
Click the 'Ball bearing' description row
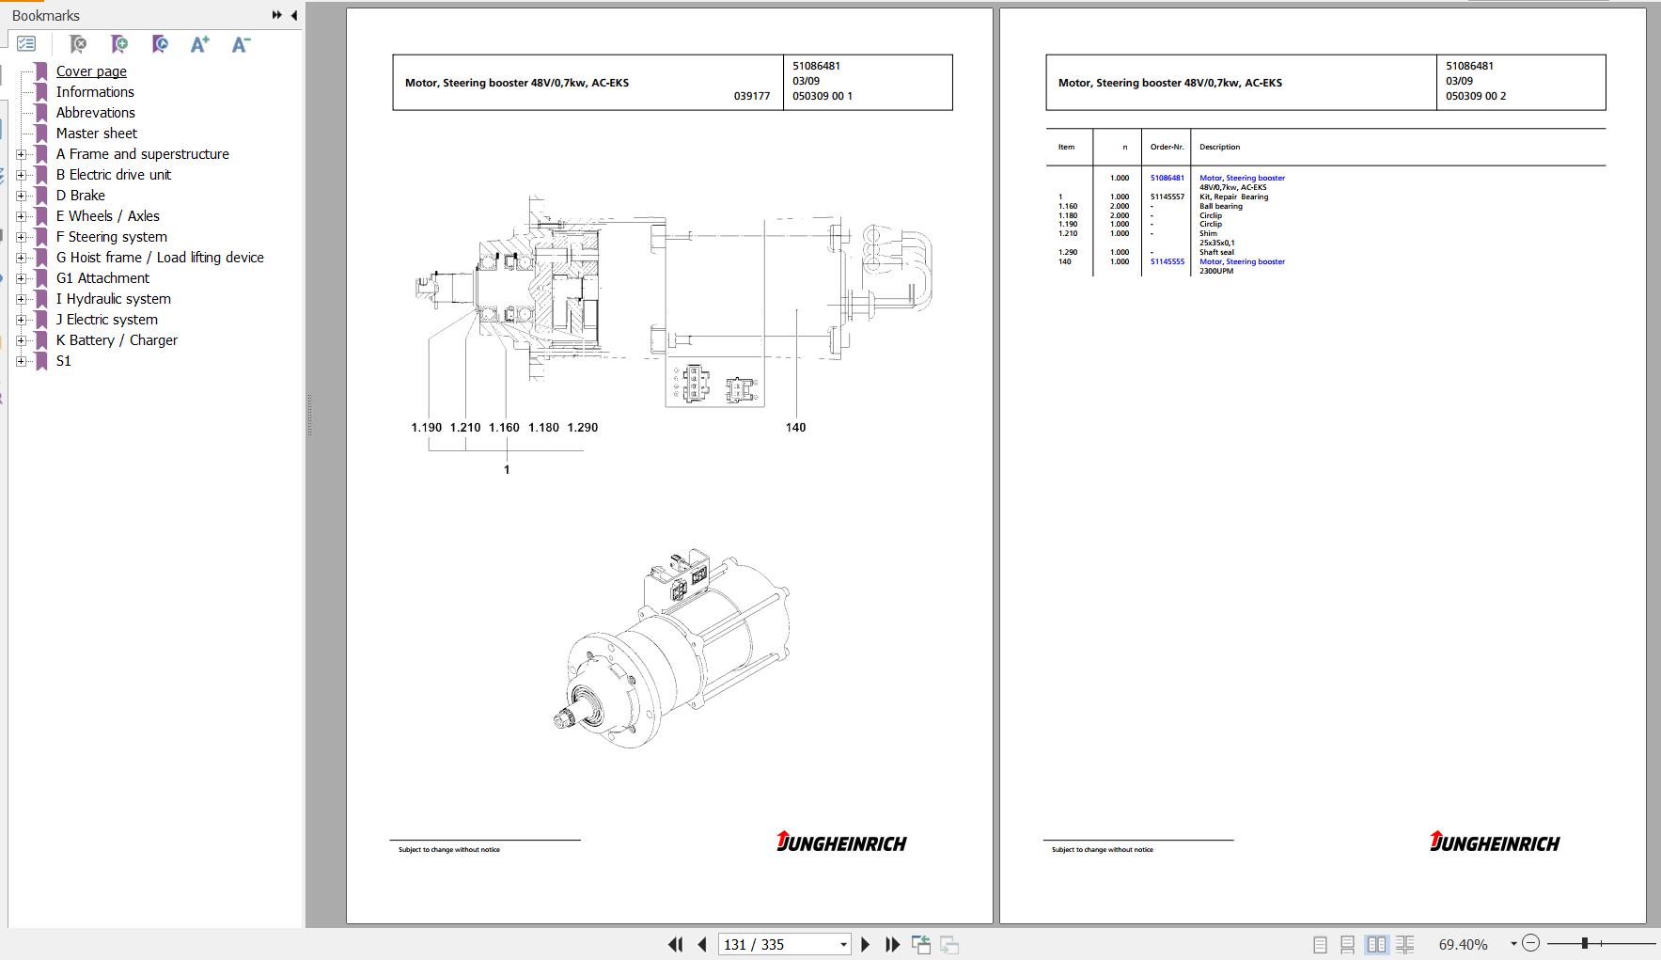[1220, 206]
